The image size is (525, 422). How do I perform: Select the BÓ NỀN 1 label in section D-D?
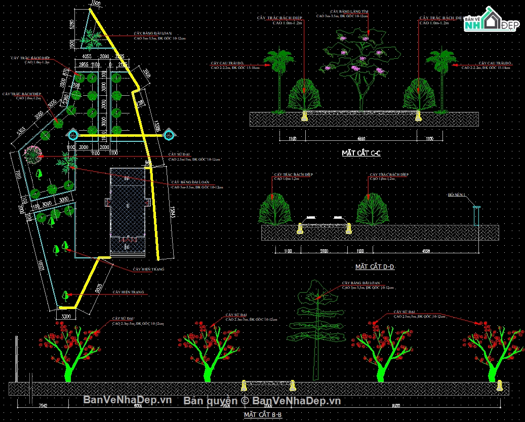[x=457, y=195]
